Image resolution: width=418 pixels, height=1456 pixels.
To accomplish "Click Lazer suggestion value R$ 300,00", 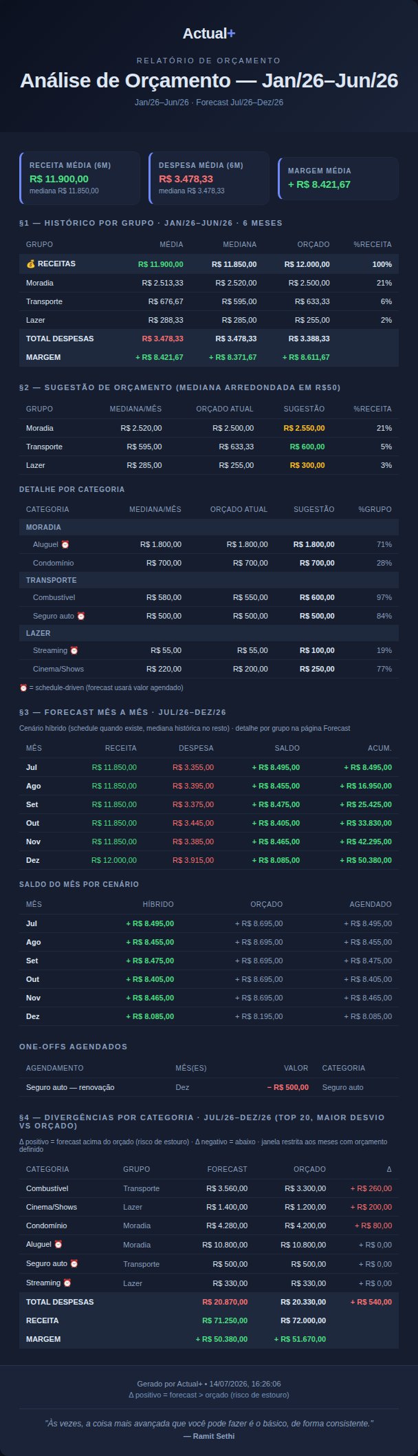I will tap(307, 465).
